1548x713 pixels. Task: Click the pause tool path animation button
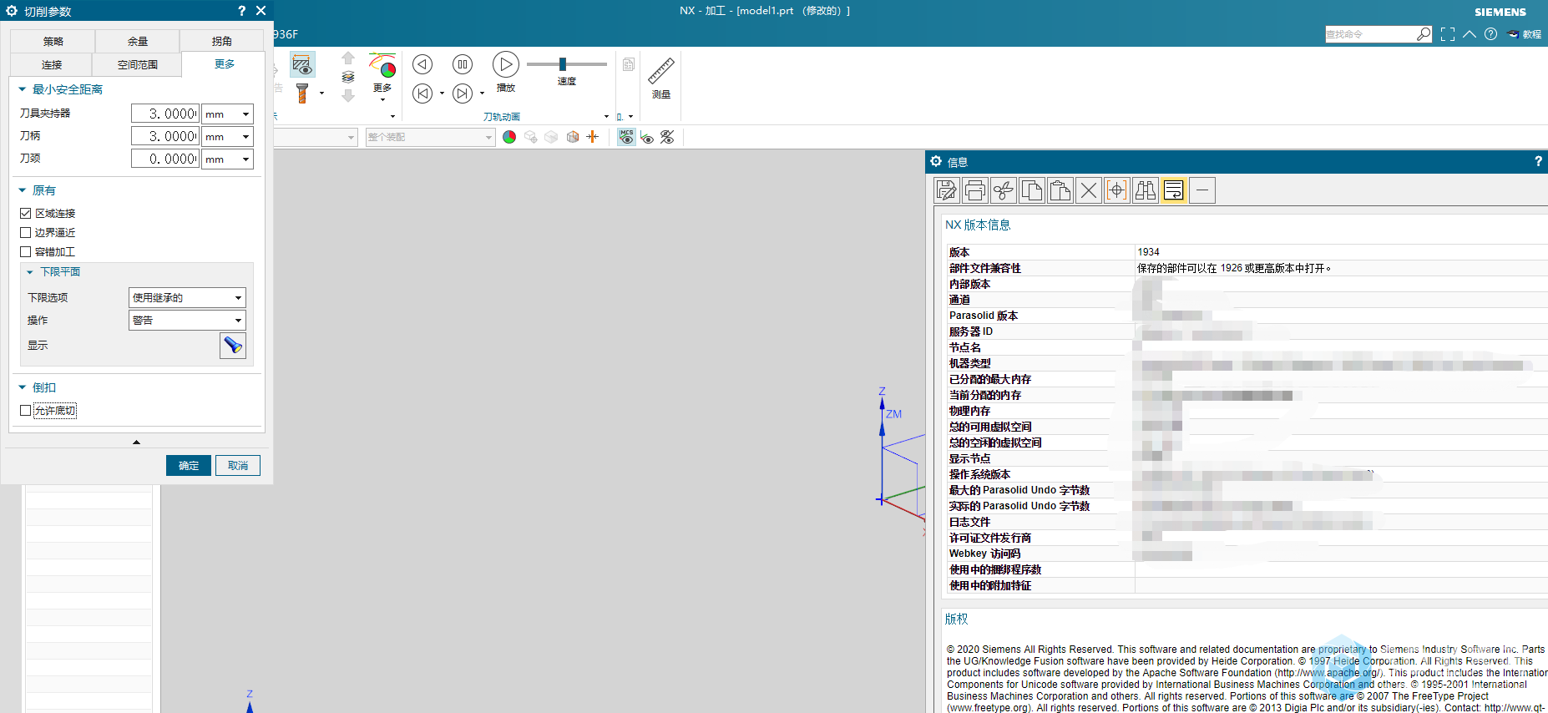click(x=463, y=64)
